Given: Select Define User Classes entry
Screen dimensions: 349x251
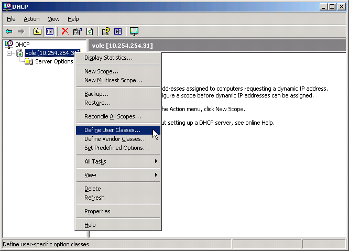Looking at the screenshot, I should click(x=118, y=130).
